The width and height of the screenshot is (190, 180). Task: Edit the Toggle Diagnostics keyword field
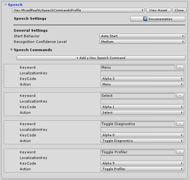coord(138,124)
